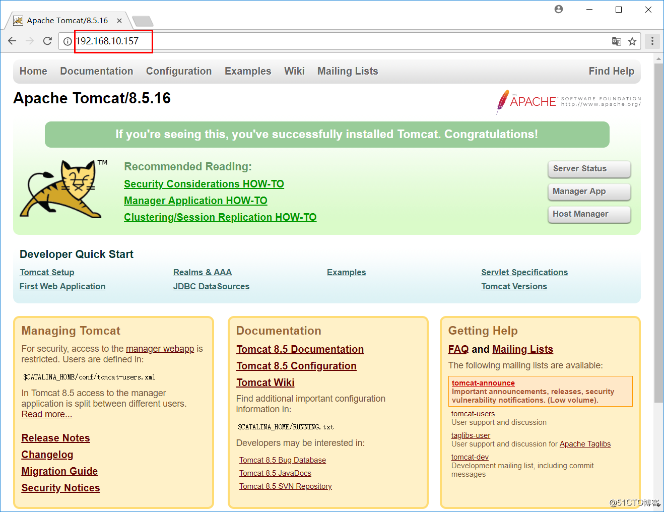Open the Chrome three-dot menu
The width and height of the screenshot is (664, 512).
coord(652,41)
